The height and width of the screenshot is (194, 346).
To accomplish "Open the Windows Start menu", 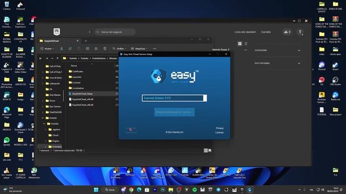I will [x=96, y=190].
